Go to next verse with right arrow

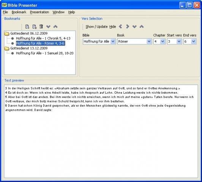[128, 27]
